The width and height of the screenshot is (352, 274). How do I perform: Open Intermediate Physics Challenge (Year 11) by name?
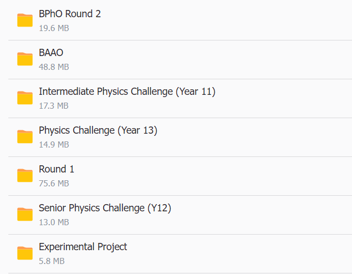click(127, 92)
